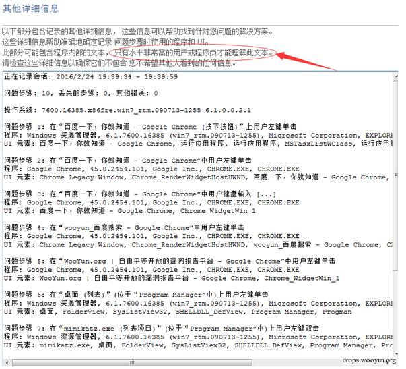
Task: Click the 问题步骤 6 line about 桌面 (列表)
Action: 136,295
